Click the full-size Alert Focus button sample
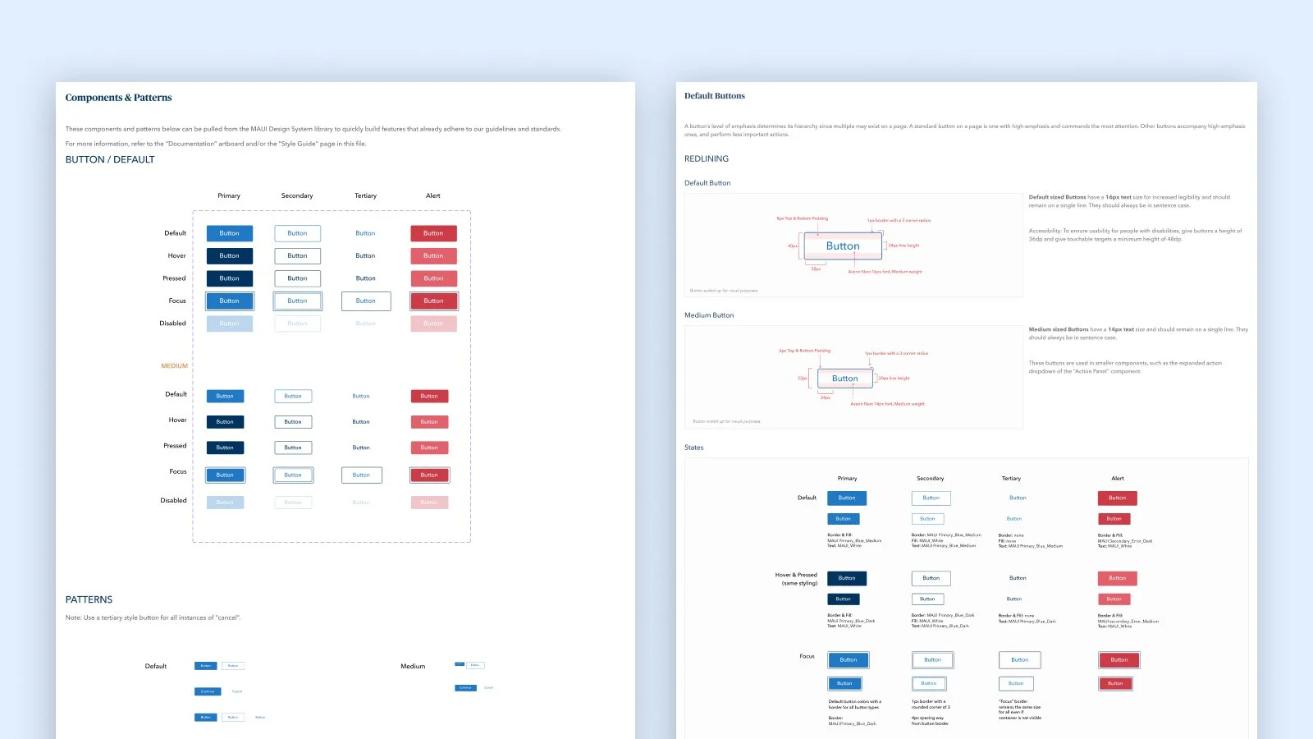Image resolution: width=1313 pixels, height=739 pixels. [x=434, y=301]
